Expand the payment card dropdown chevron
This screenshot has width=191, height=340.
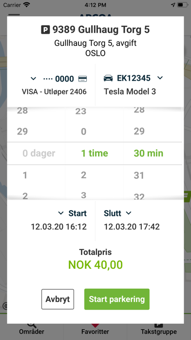pos(33,79)
